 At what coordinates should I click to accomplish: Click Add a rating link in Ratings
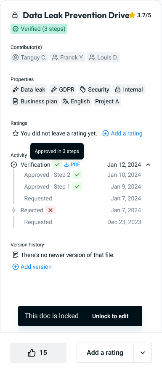coord(122,133)
